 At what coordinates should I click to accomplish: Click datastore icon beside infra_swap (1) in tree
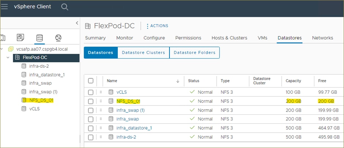(24, 92)
